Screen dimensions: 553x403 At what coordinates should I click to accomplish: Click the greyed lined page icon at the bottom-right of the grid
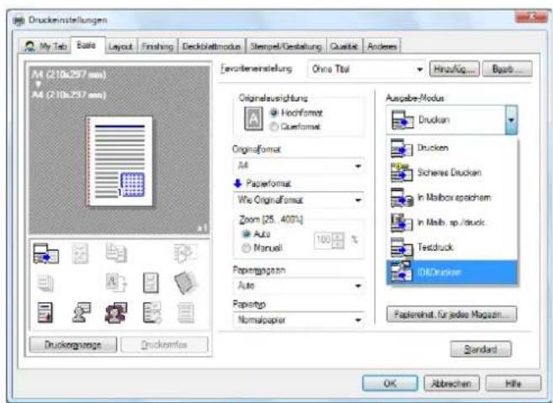coord(185,312)
